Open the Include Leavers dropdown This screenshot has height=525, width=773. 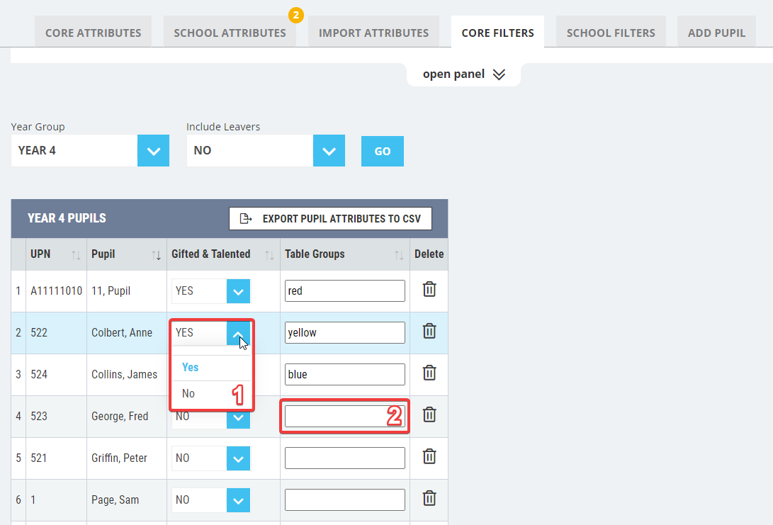pos(329,151)
